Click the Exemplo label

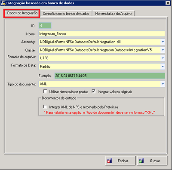(x=45, y=76)
